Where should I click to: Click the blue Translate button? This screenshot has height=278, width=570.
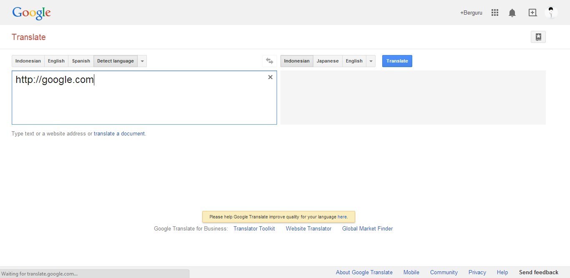[397, 61]
